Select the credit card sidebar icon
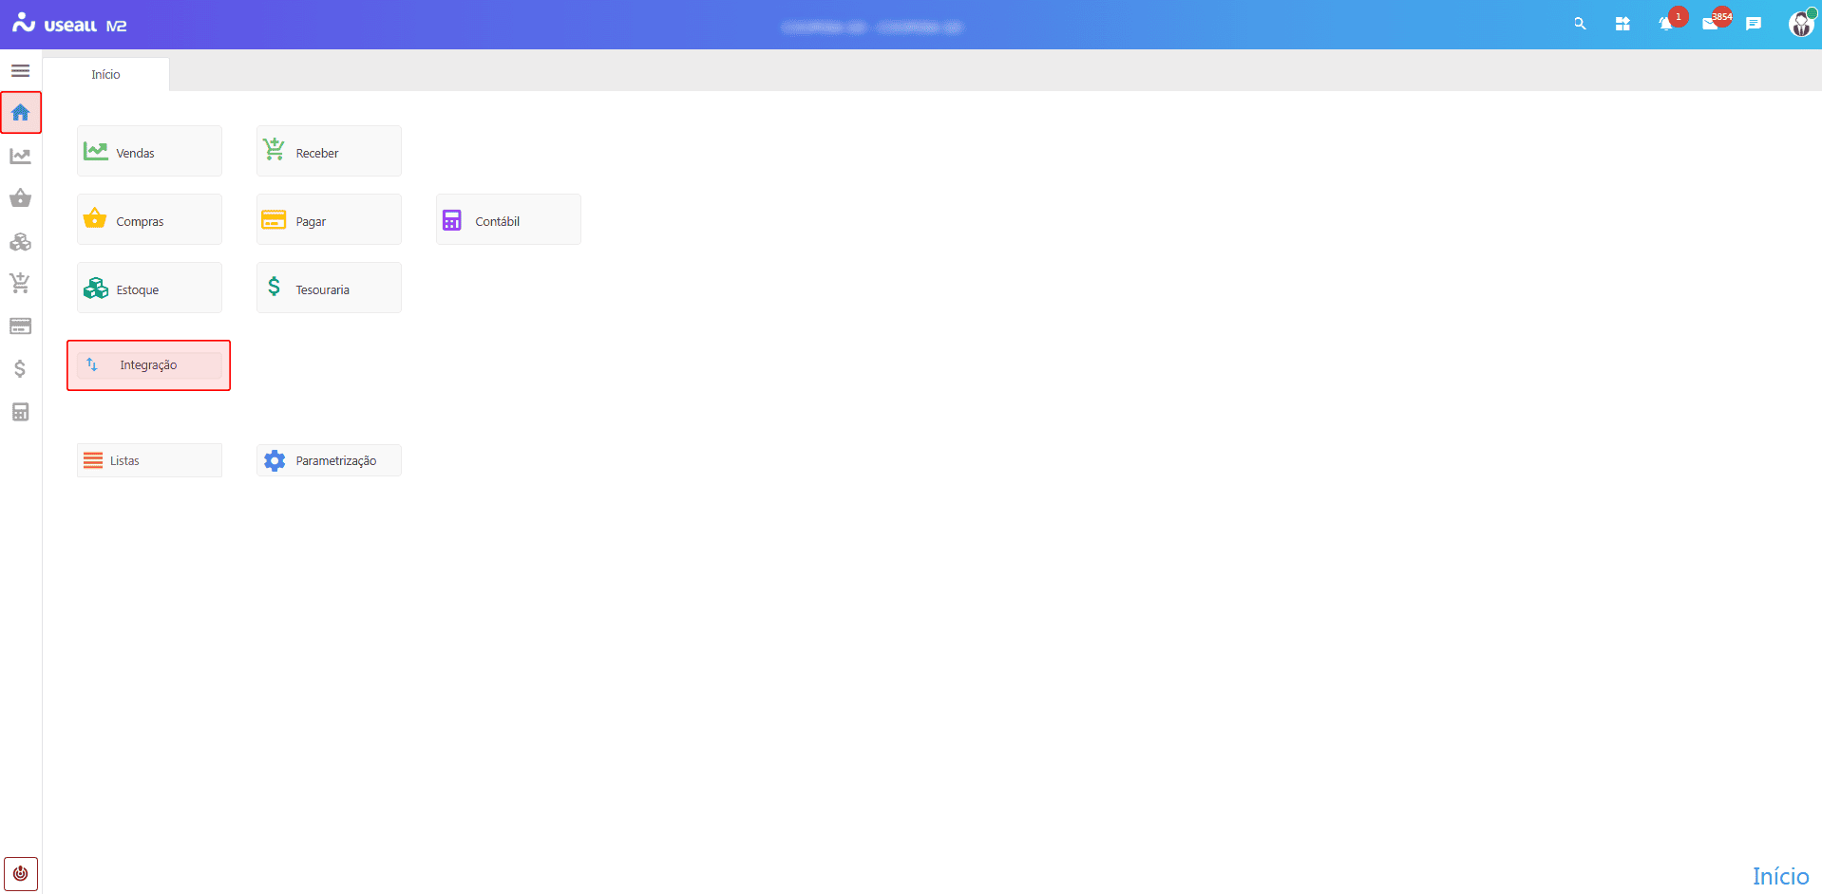The image size is (1822, 894). [x=20, y=326]
